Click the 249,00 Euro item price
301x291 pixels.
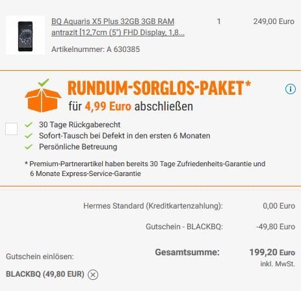(x=274, y=21)
